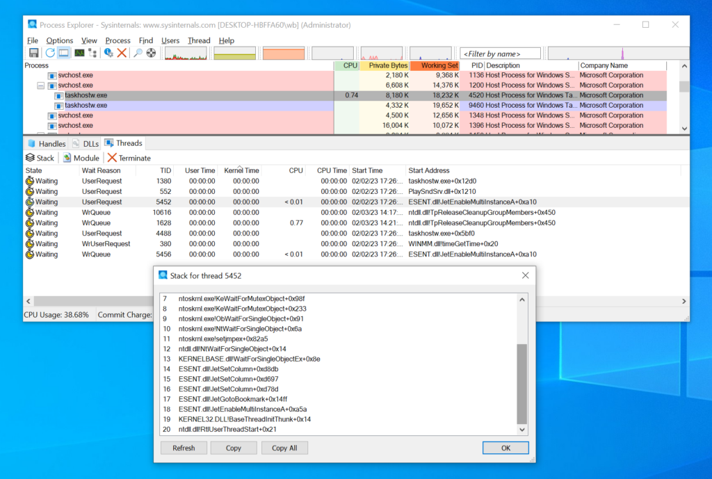The image size is (712, 479).
Task: Toggle the Show Process Tree toolbar button
Action: 92,53
